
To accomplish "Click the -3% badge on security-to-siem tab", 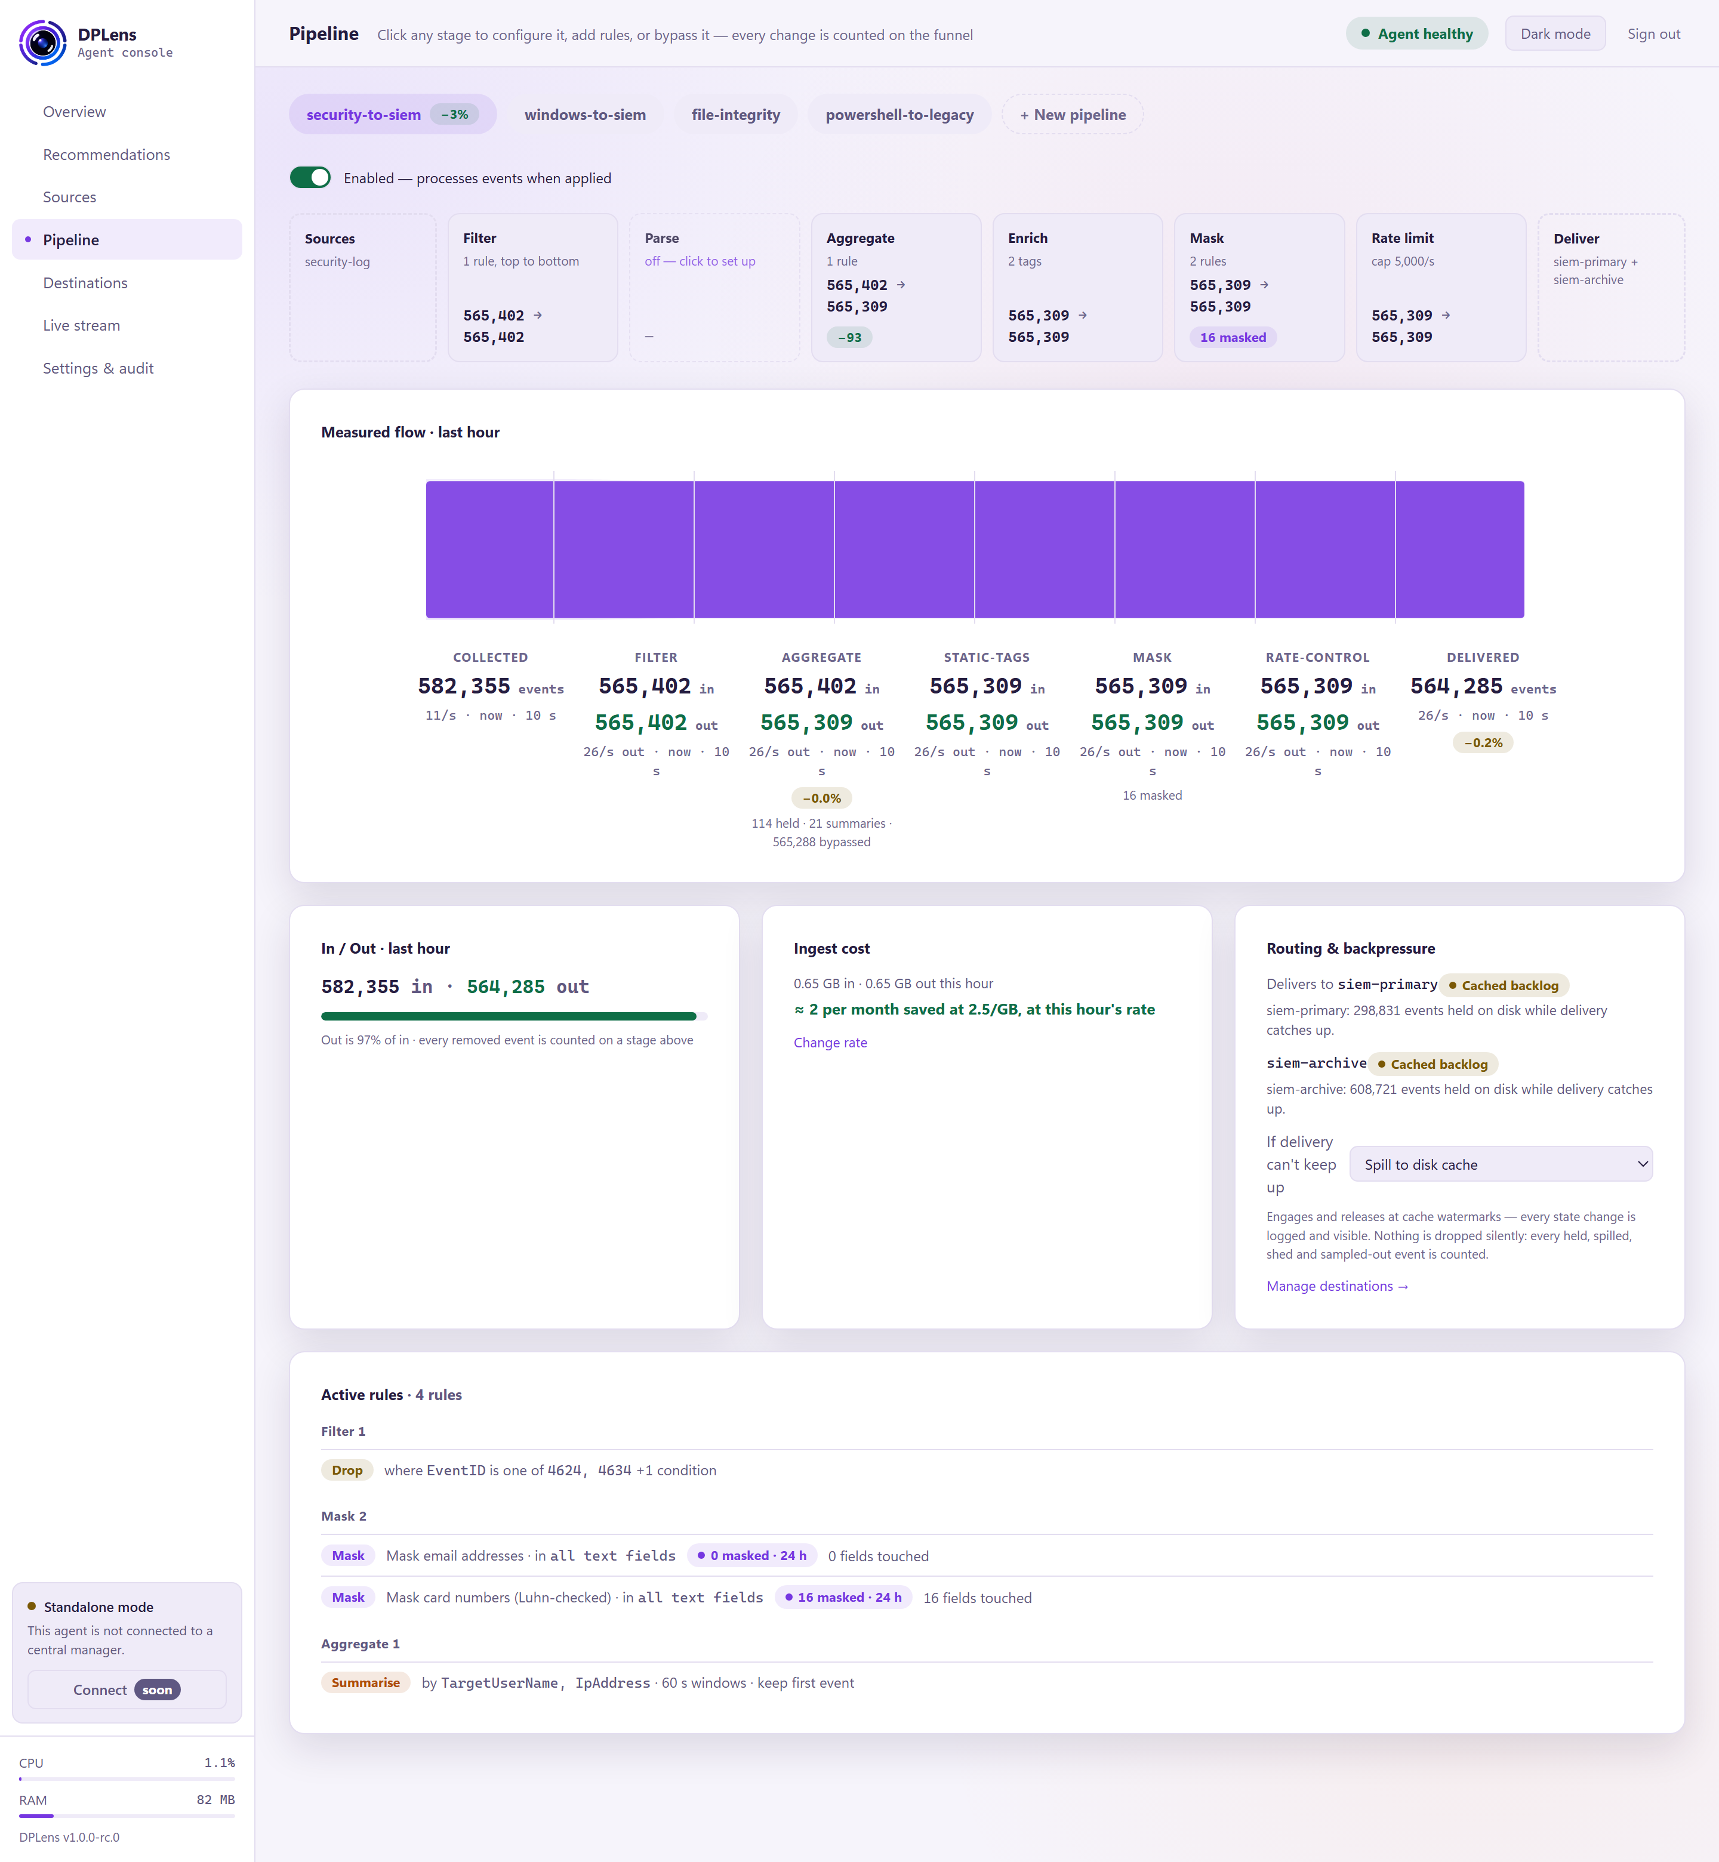I will pyautogui.click(x=454, y=115).
